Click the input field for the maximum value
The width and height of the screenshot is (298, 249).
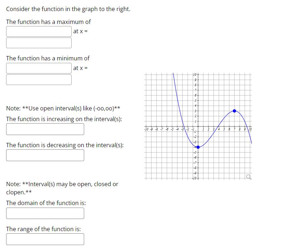(x=39, y=31)
